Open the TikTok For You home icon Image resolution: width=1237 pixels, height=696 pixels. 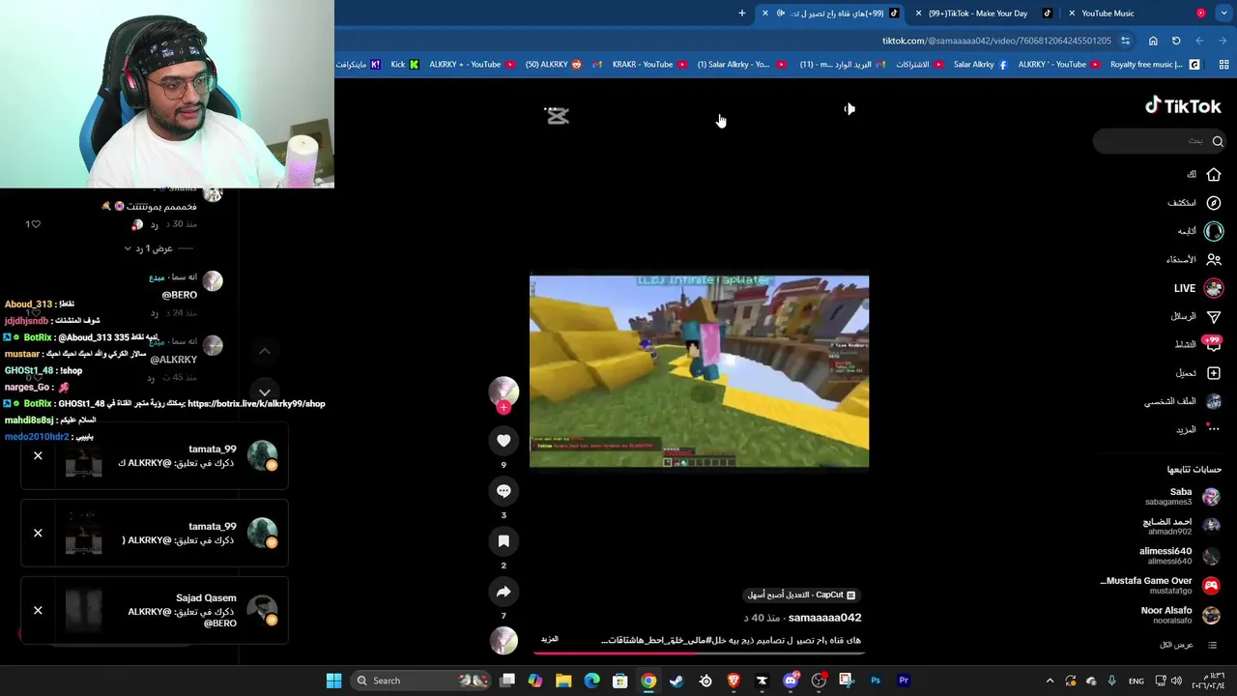point(1214,175)
